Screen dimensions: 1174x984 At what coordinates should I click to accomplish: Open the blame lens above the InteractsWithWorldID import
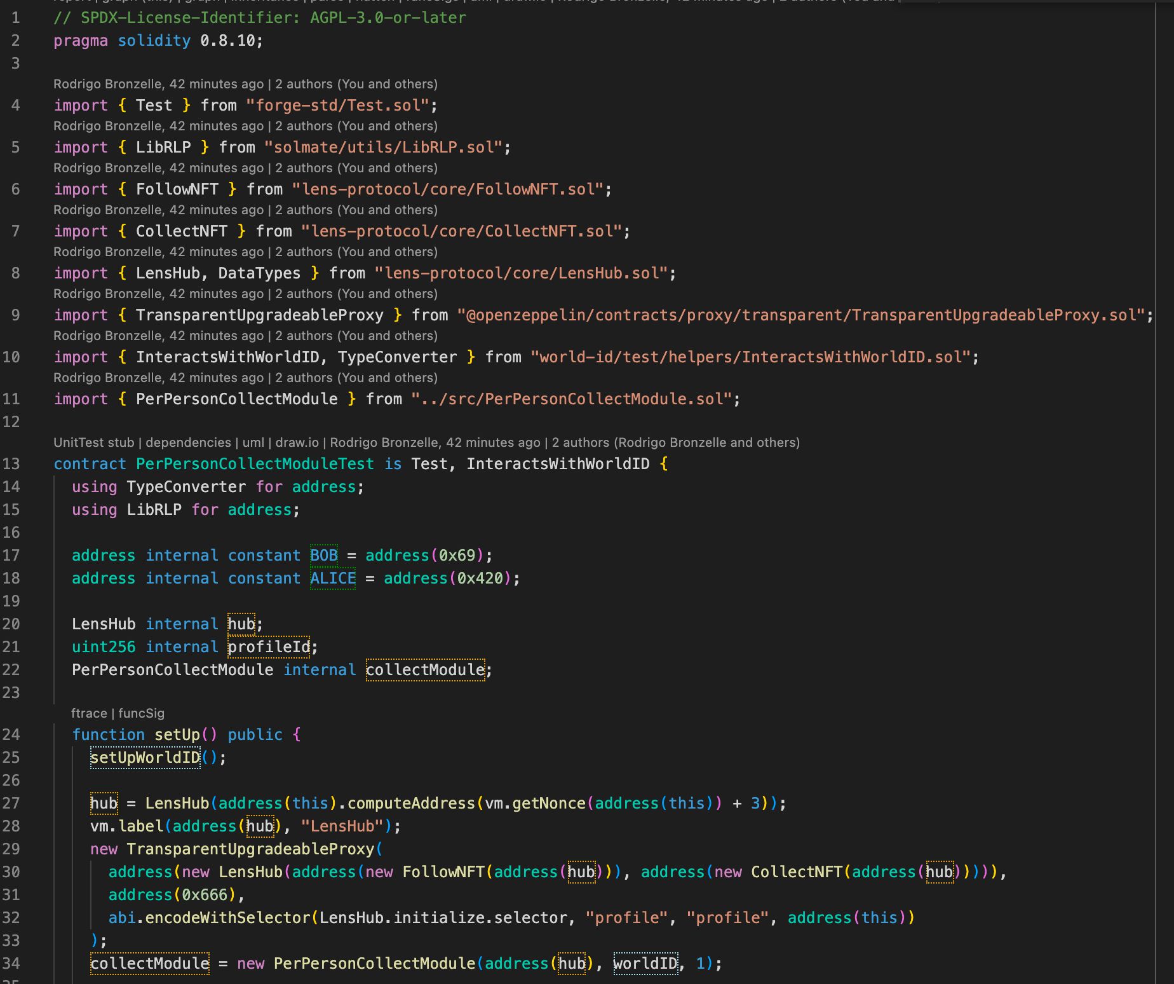click(245, 336)
